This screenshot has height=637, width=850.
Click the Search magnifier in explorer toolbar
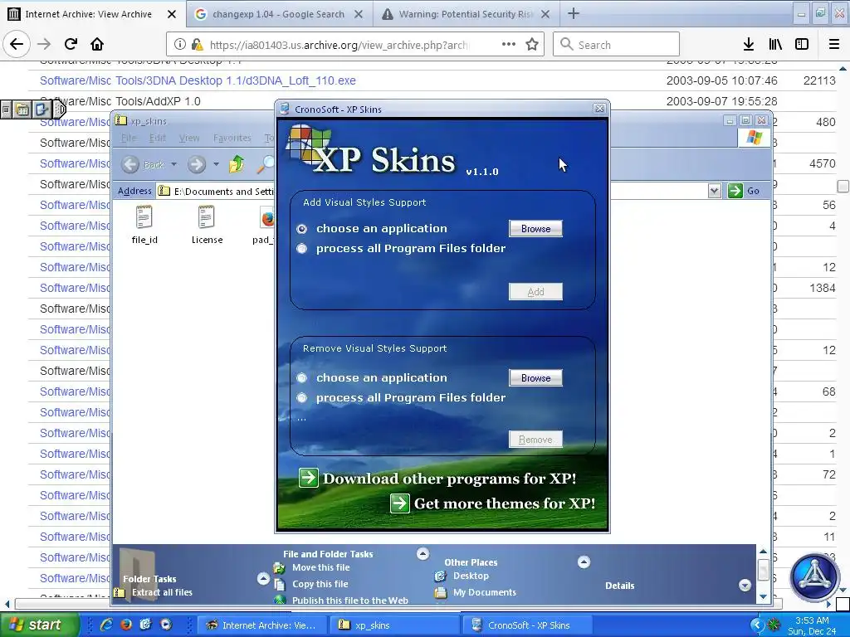click(266, 164)
